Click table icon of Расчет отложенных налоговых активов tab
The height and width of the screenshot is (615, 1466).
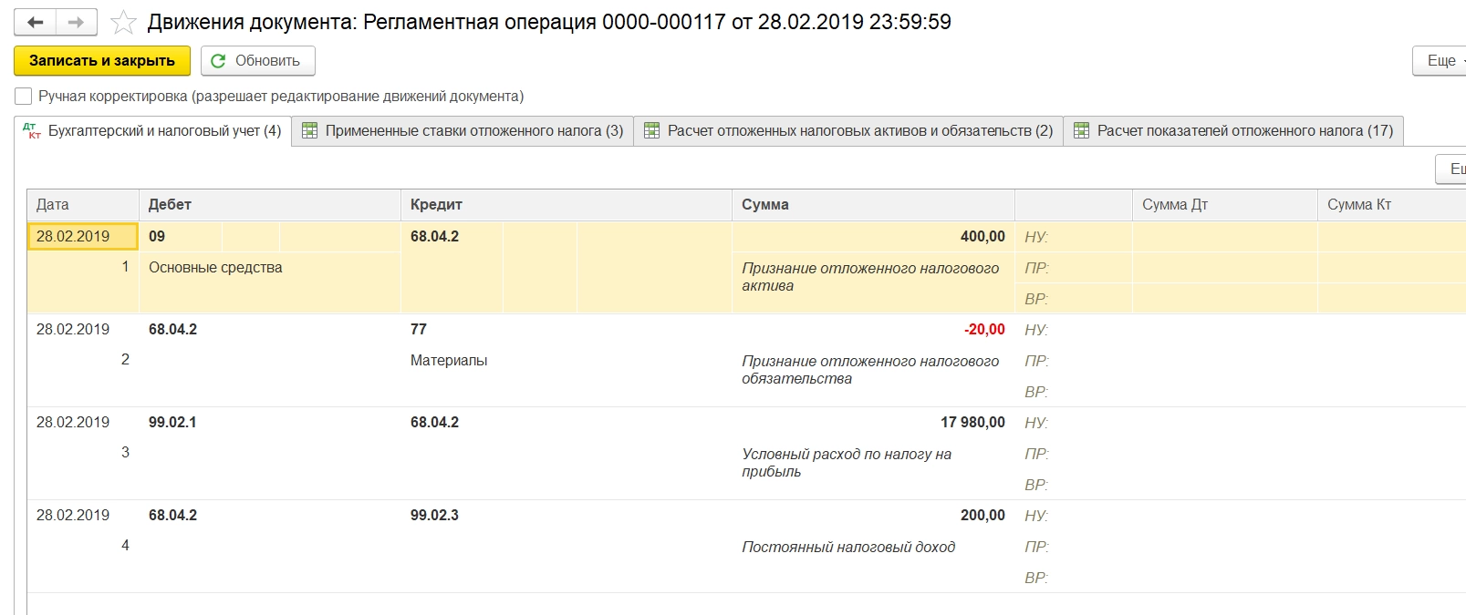[651, 131]
